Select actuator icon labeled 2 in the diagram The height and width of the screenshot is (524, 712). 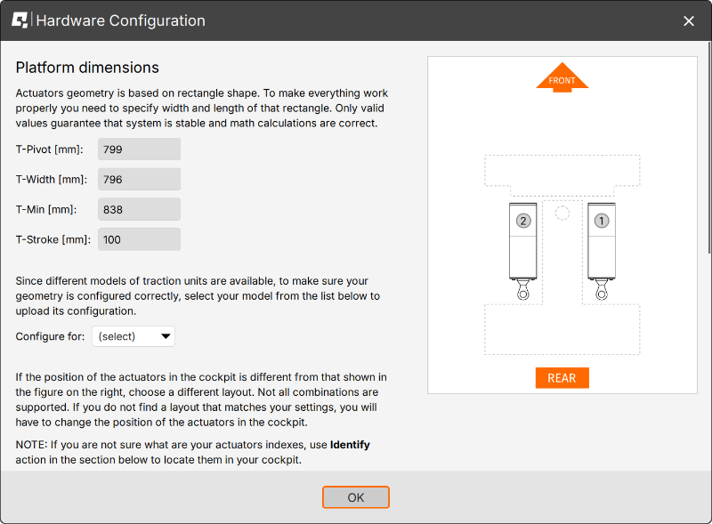point(522,218)
